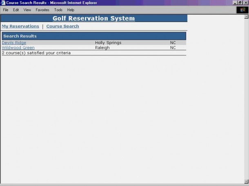Click NC state in Wildwood Green row
This screenshot has width=249, height=186.
(173, 48)
